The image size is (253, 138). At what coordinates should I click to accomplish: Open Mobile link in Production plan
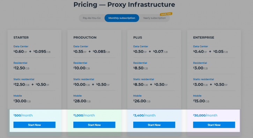click(77, 96)
